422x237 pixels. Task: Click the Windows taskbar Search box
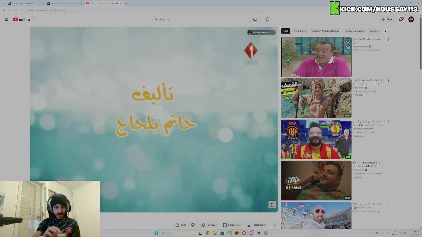click(178, 233)
